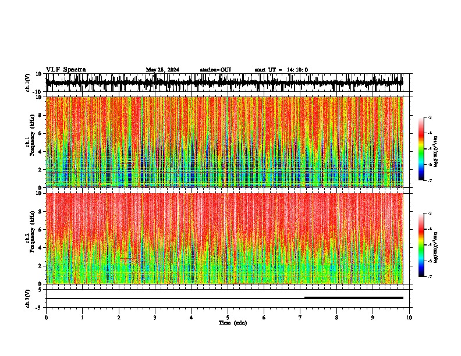
Task: Click the thick segment of the ch.3 trace
Action: 354,298
